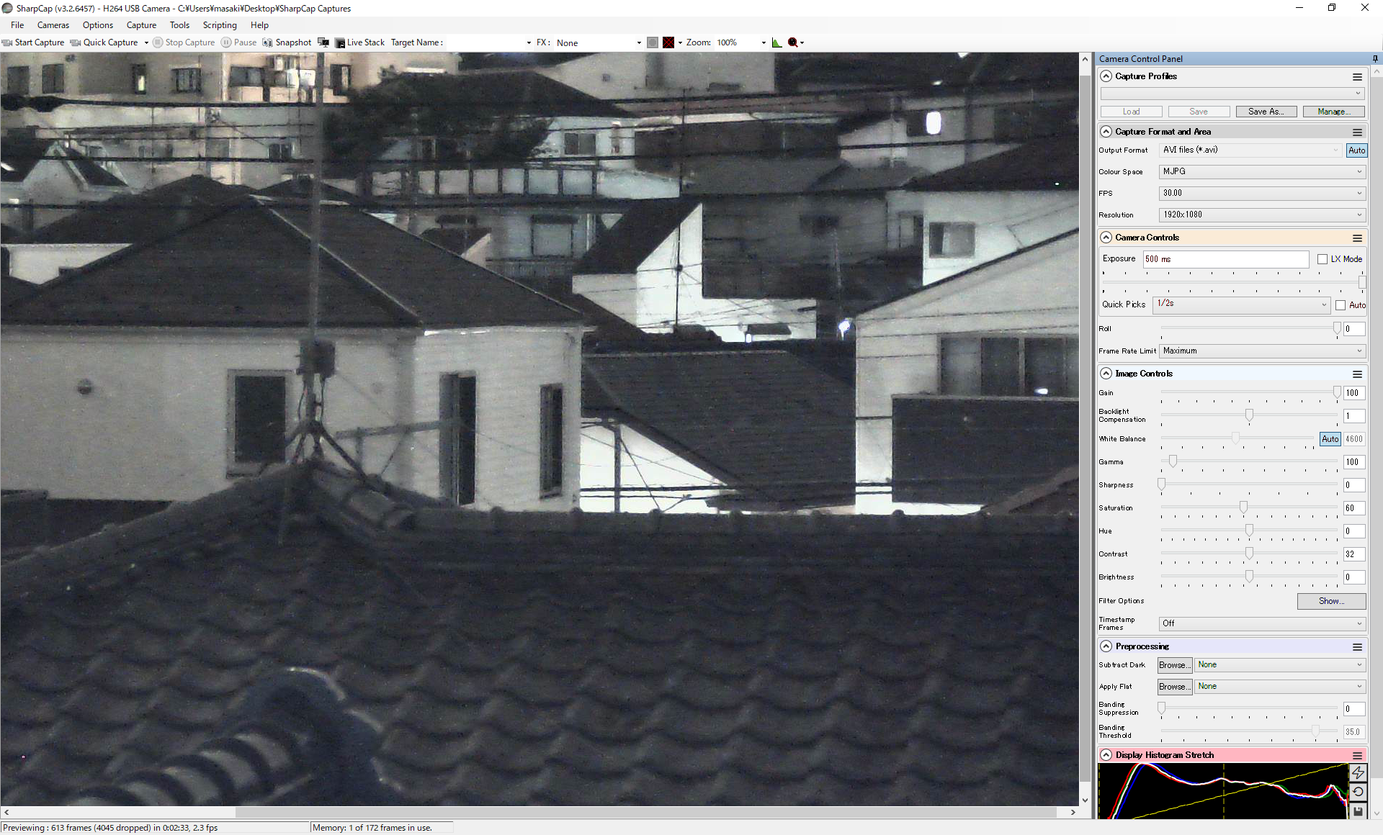Click the Filter Options Show button
This screenshot has width=1383, height=835.
tap(1331, 601)
